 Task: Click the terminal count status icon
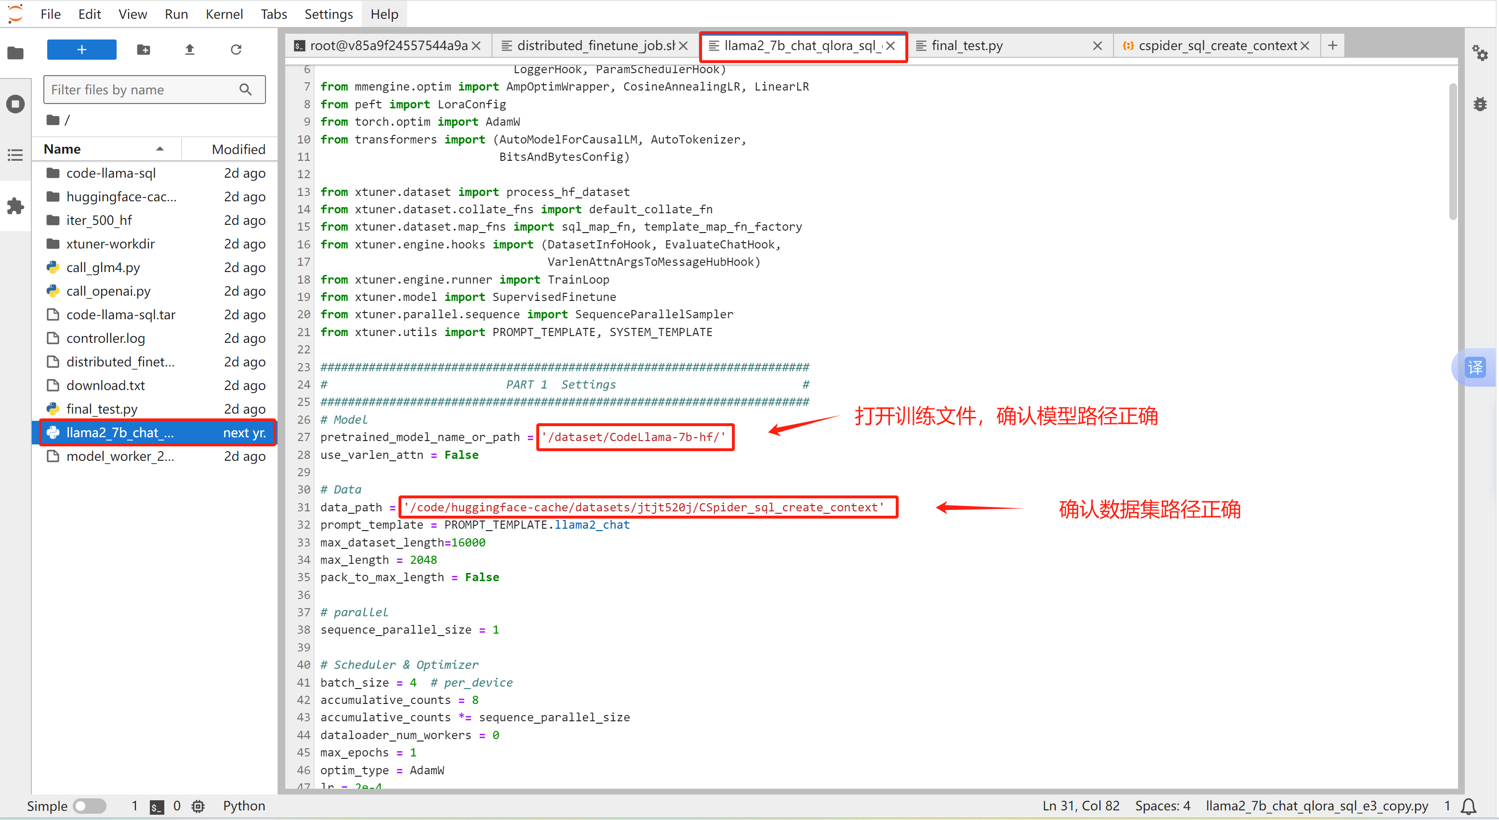point(157,807)
